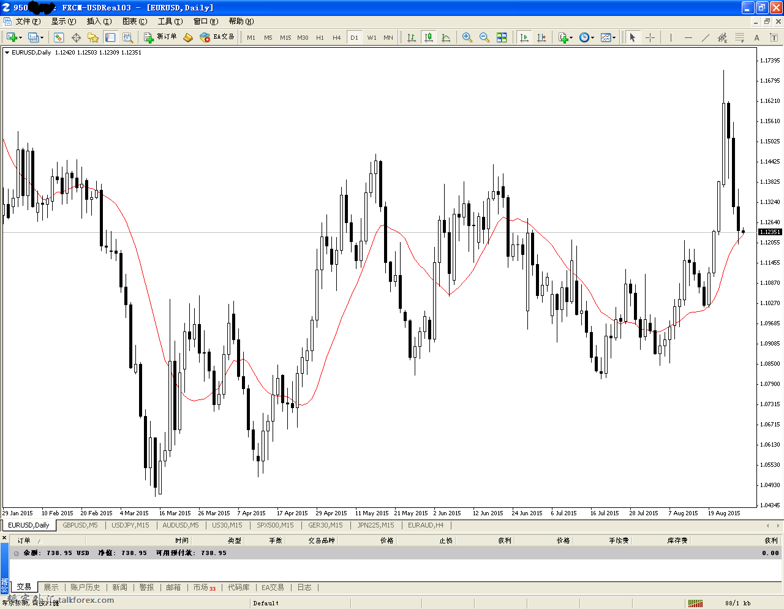Open the Data Window crosshair-target icon
784x609 pixels.
[x=76, y=37]
